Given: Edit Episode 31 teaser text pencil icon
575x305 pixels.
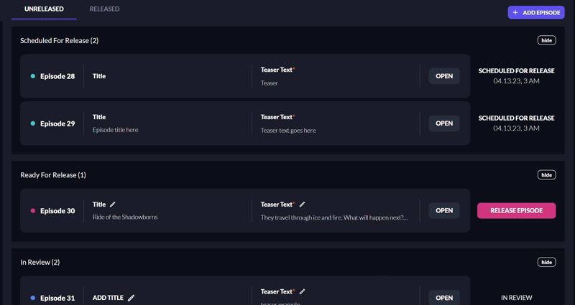Looking at the screenshot, I should coord(302,291).
